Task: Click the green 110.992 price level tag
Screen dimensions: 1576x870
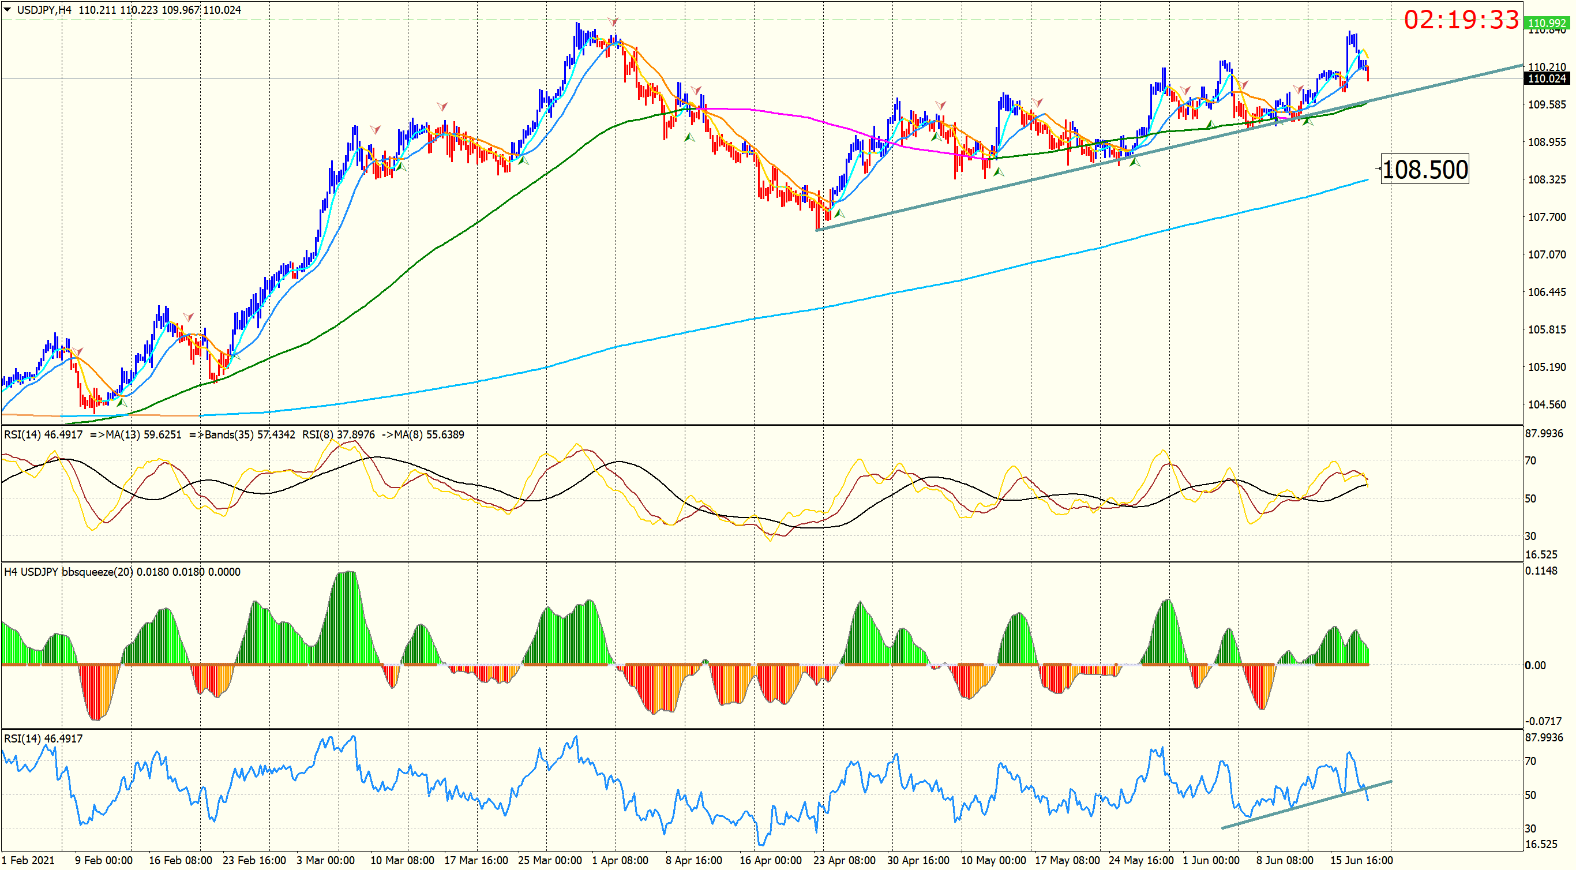Action: point(1546,23)
